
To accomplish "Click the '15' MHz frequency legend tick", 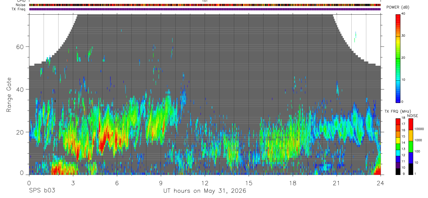I will pyautogui.click(x=403, y=137).
